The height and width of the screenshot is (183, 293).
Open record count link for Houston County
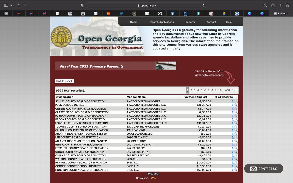233,170
